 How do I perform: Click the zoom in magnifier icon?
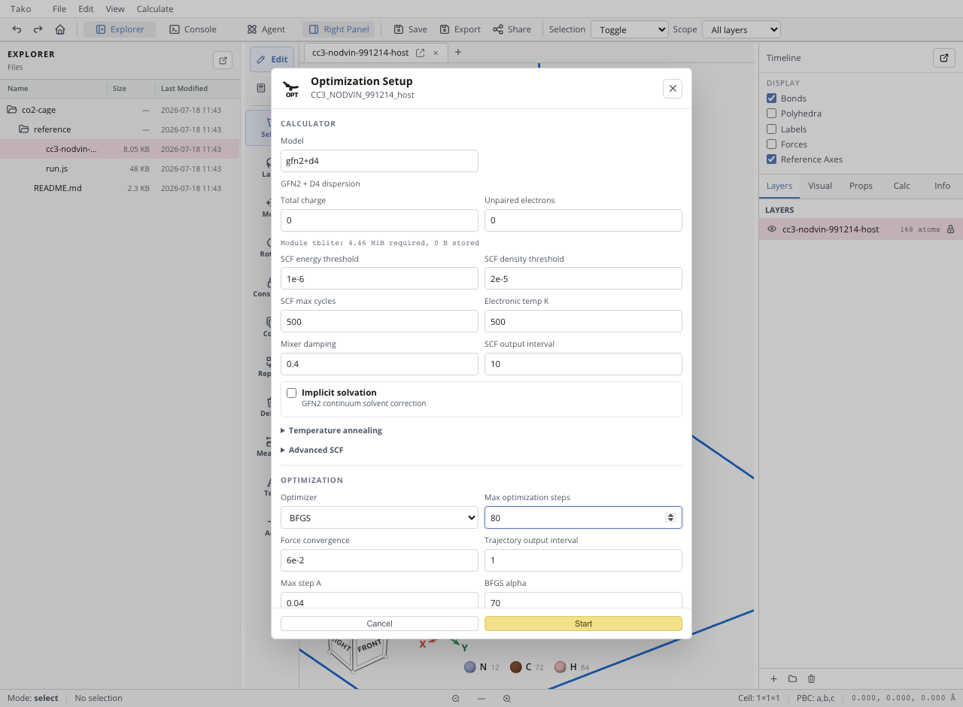[x=507, y=698]
